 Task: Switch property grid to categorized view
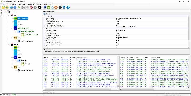pos(44,14)
